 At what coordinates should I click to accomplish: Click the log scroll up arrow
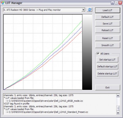click(x=118, y=96)
